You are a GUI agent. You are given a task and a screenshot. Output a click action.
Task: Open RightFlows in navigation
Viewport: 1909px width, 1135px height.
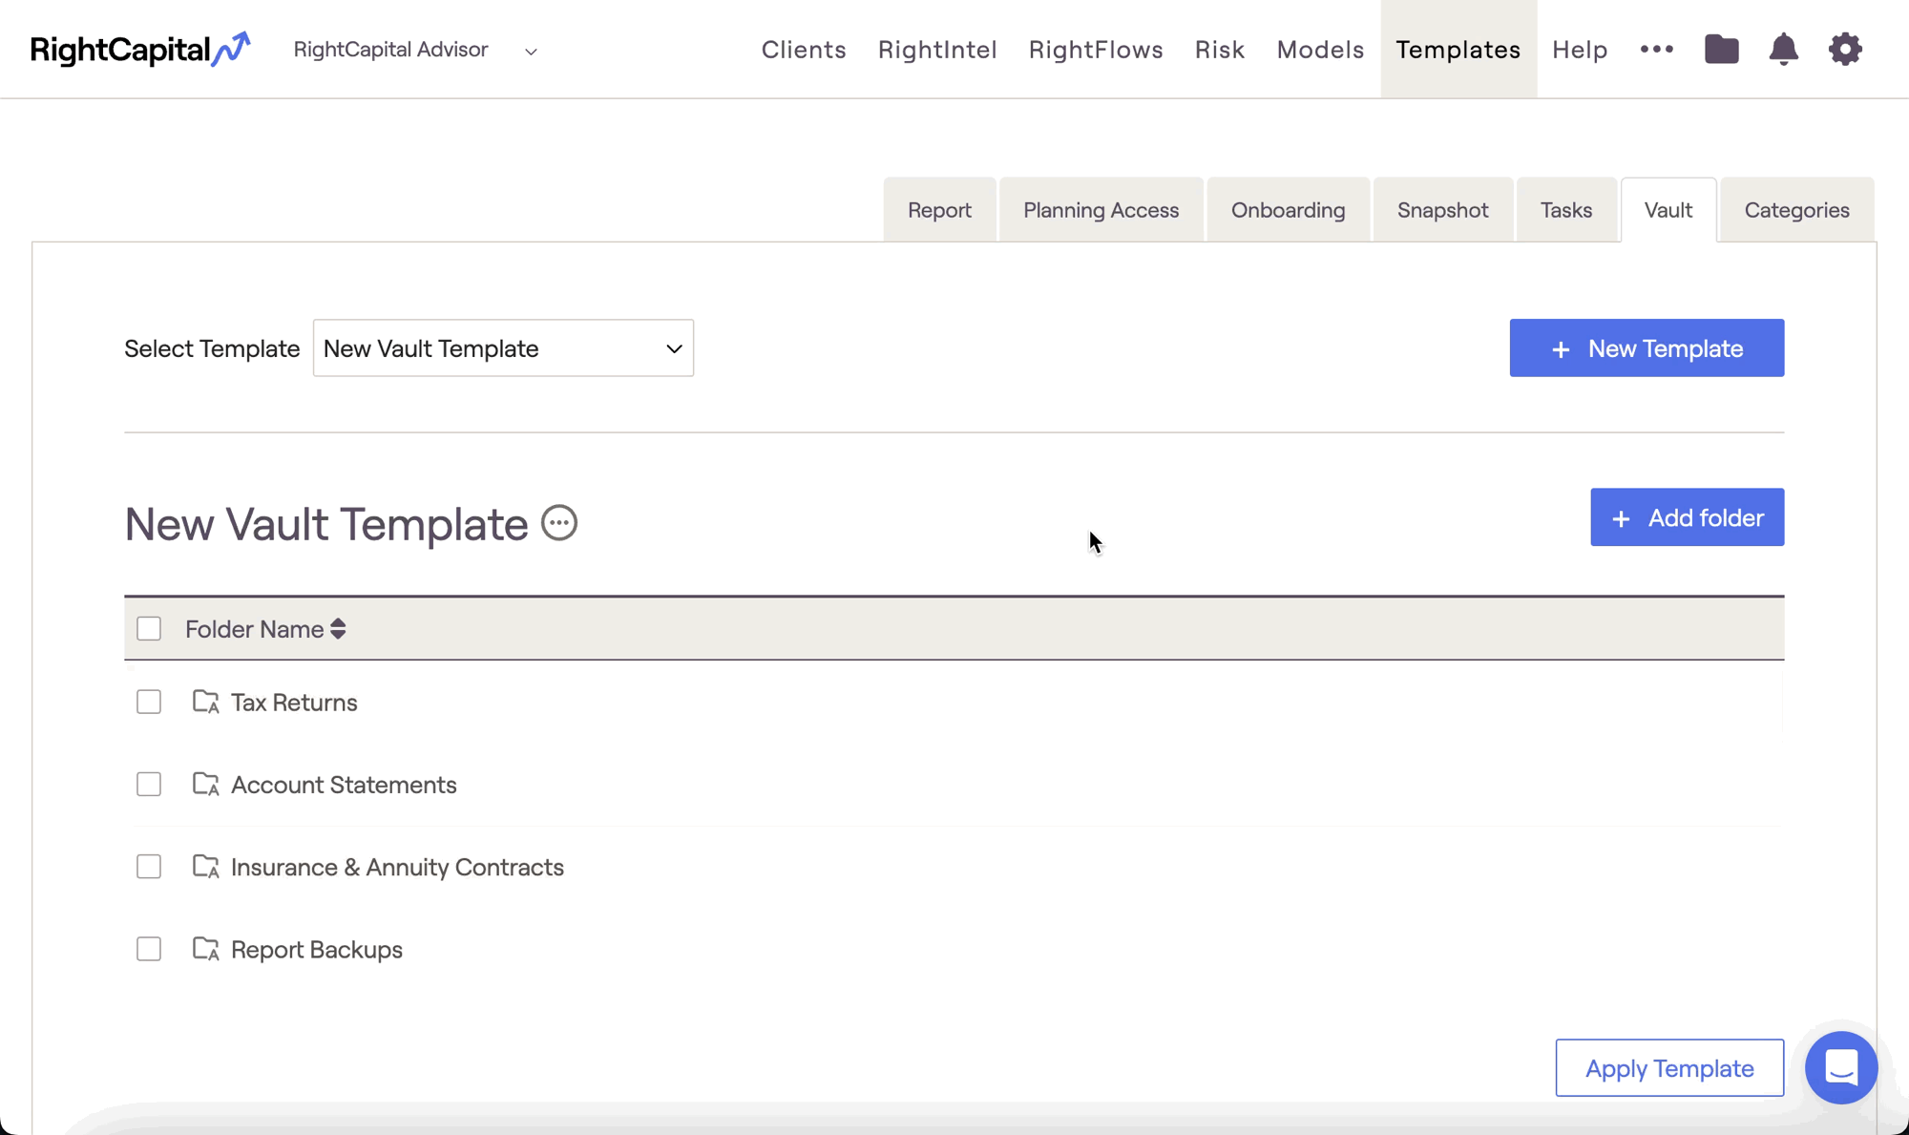click(1096, 50)
